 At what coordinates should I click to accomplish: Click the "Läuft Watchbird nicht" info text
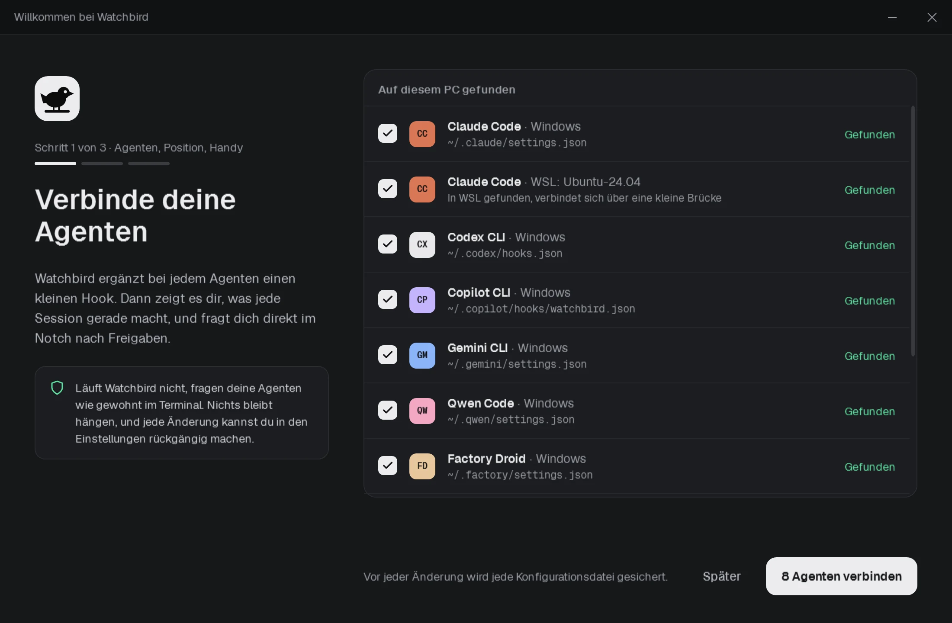(x=191, y=413)
